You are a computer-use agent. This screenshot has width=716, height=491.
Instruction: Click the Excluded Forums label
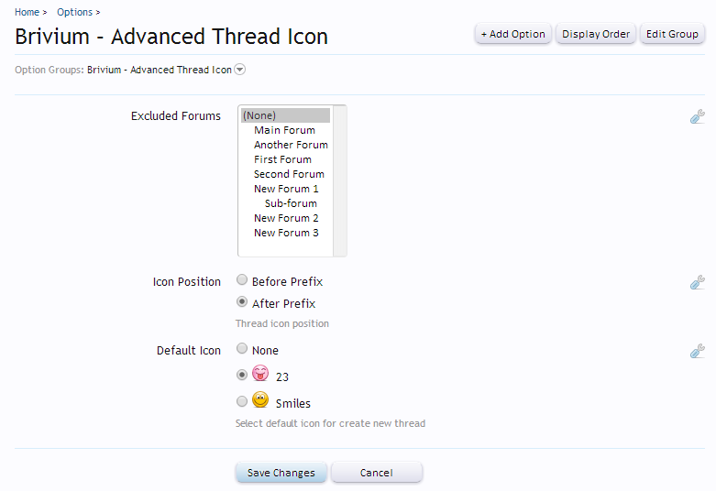(x=176, y=116)
